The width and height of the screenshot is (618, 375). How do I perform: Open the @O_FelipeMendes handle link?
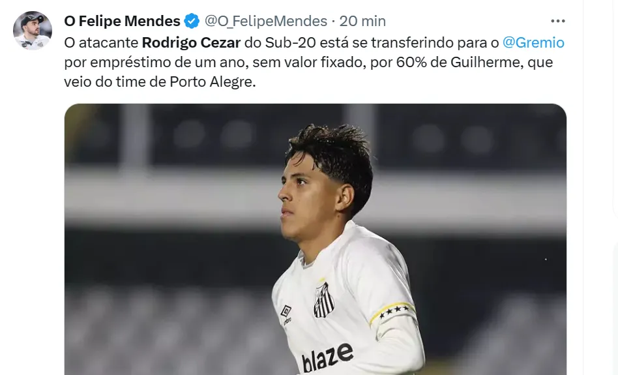click(x=265, y=21)
